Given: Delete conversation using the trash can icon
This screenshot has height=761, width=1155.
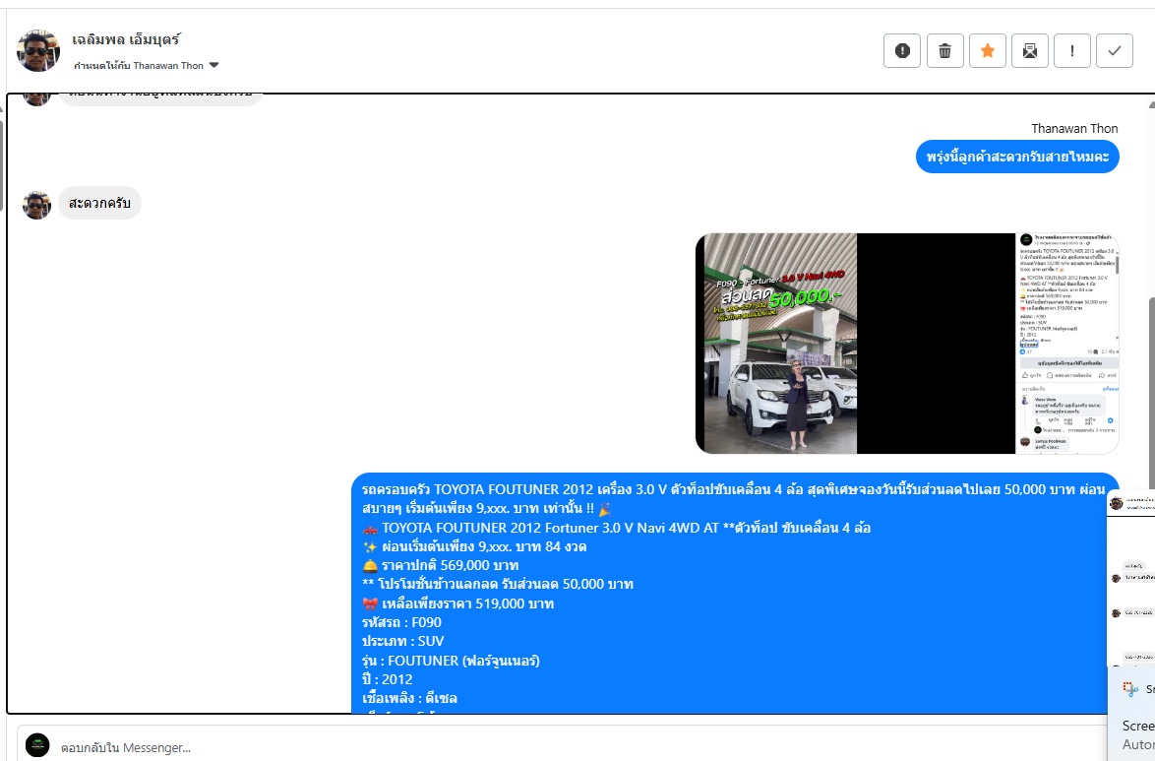Looking at the screenshot, I should click(945, 51).
